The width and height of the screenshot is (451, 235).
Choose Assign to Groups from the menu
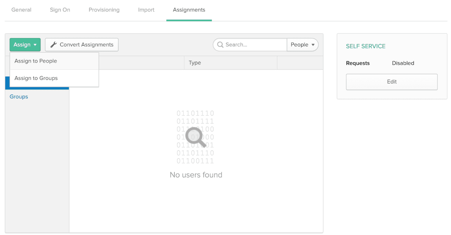click(x=36, y=78)
